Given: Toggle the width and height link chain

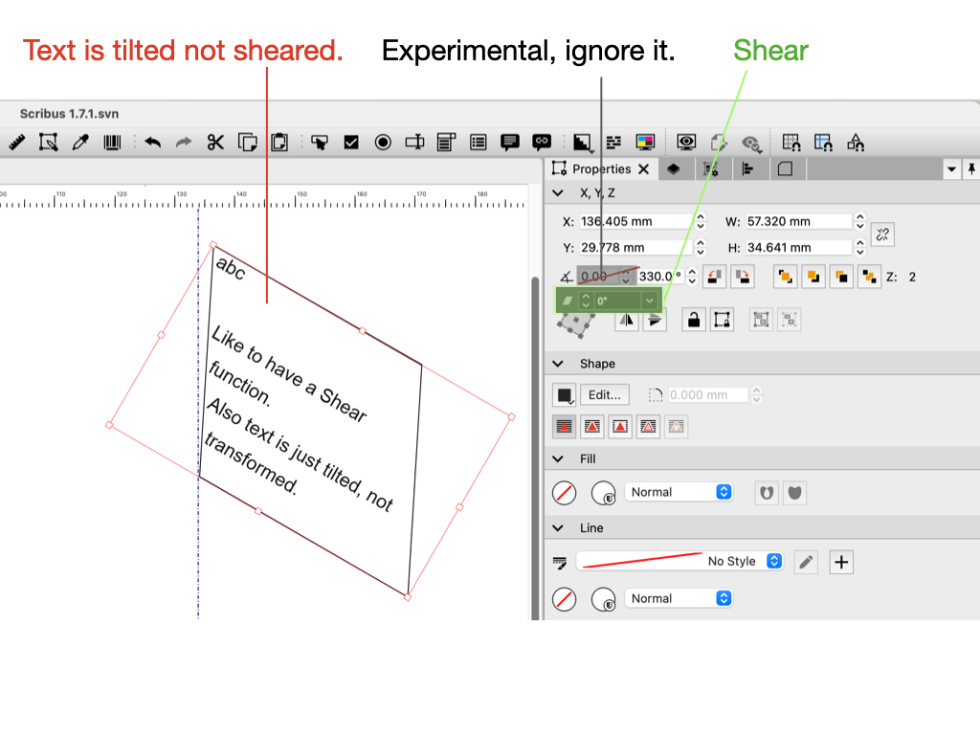Looking at the screenshot, I should [882, 234].
